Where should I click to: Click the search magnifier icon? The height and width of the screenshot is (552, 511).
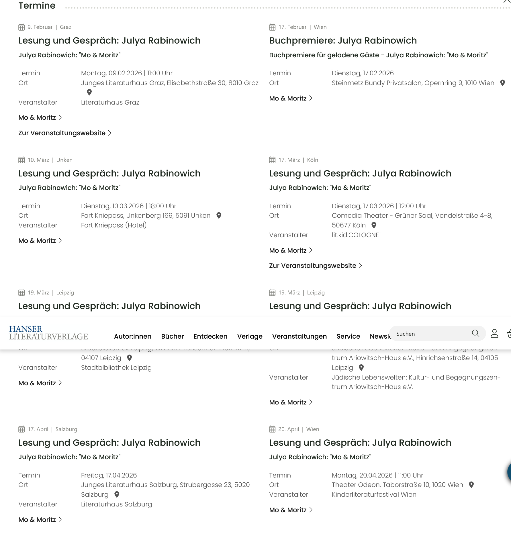[475, 333]
